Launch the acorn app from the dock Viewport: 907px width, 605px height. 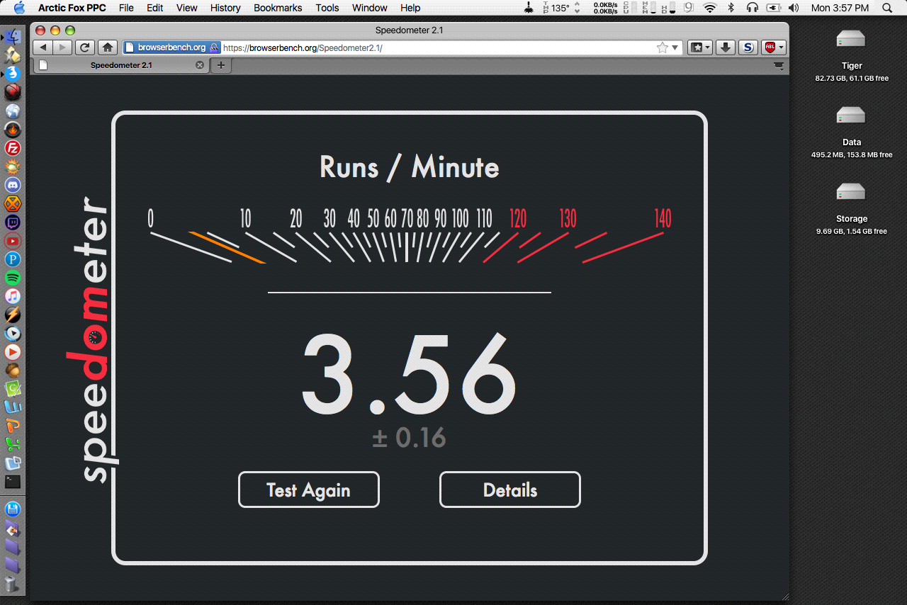[13, 371]
